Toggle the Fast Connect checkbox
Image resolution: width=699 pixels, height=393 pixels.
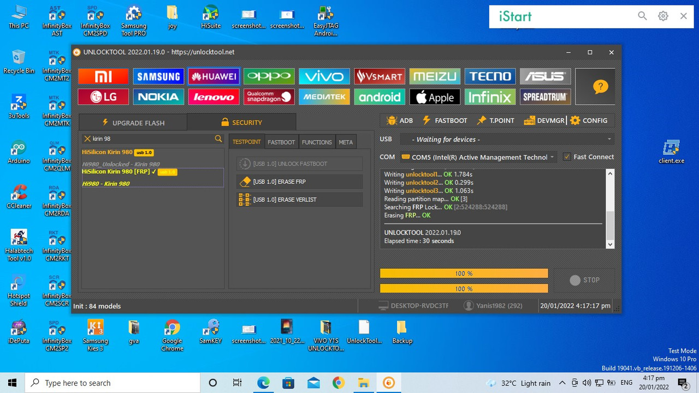pyautogui.click(x=567, y=157)
